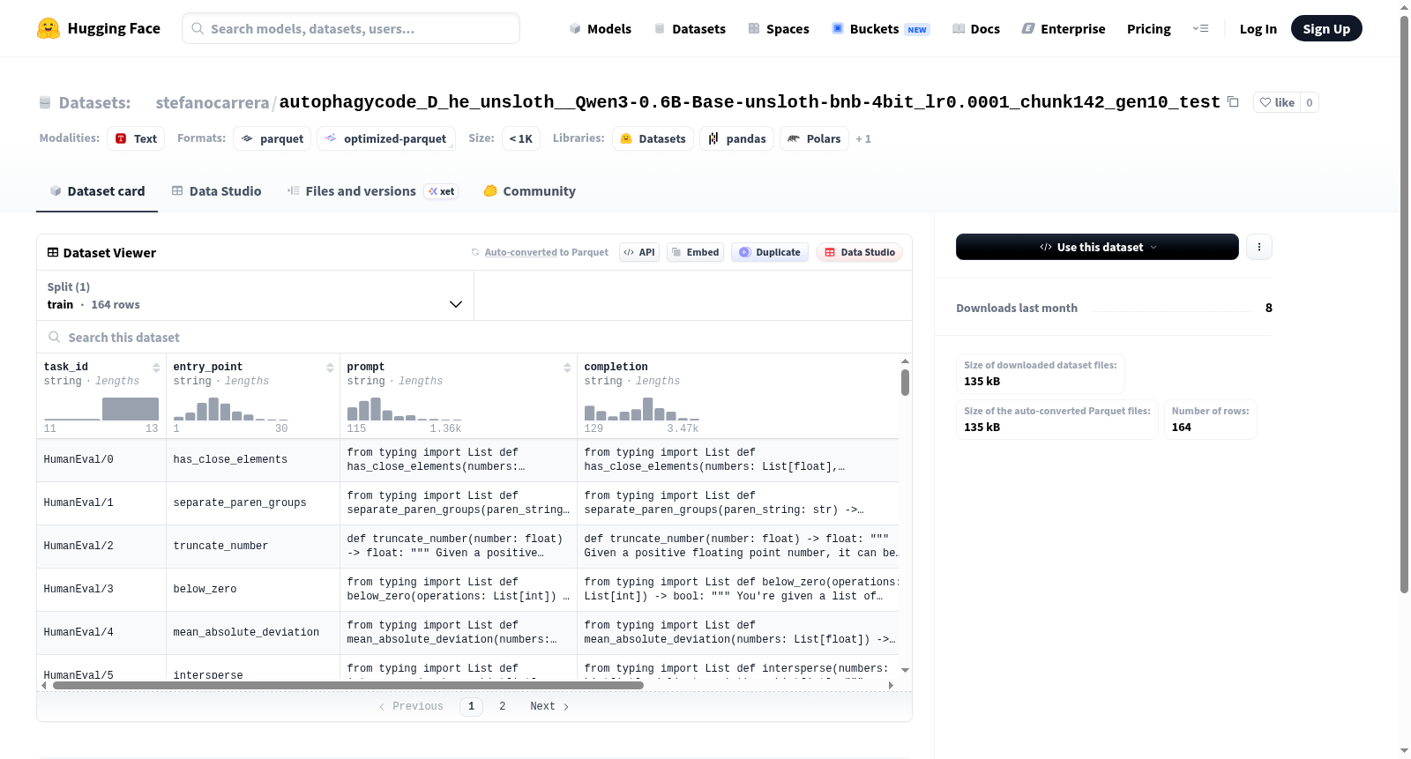The image size is (1411, 759).
Task: Expand the Use this dataset dropdown
Action: (x=1097, y=247)
